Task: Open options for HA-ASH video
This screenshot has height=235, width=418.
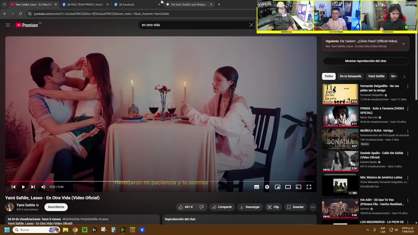Action: [408, 200]
